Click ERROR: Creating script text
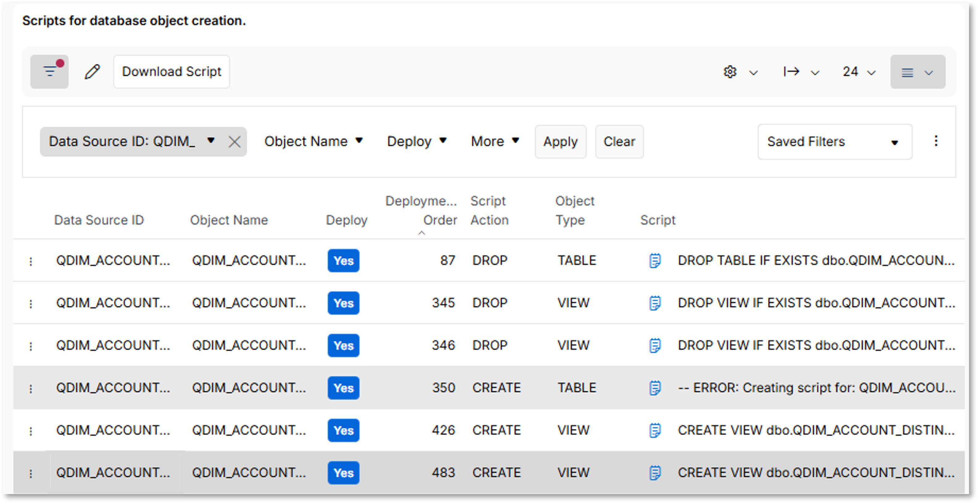 (x=816, y=388)
